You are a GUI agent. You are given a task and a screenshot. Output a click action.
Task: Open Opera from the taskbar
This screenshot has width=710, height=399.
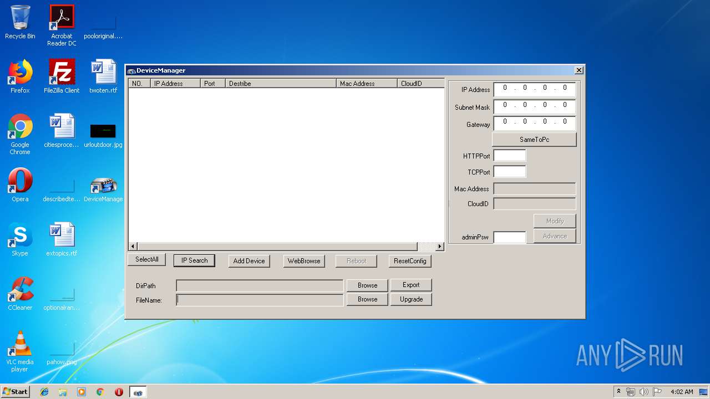point(119,392)
